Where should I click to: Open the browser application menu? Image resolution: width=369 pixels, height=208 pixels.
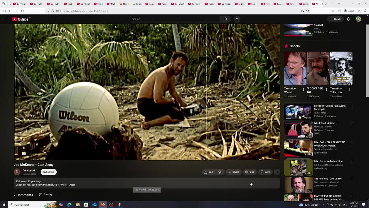point(365,11)
